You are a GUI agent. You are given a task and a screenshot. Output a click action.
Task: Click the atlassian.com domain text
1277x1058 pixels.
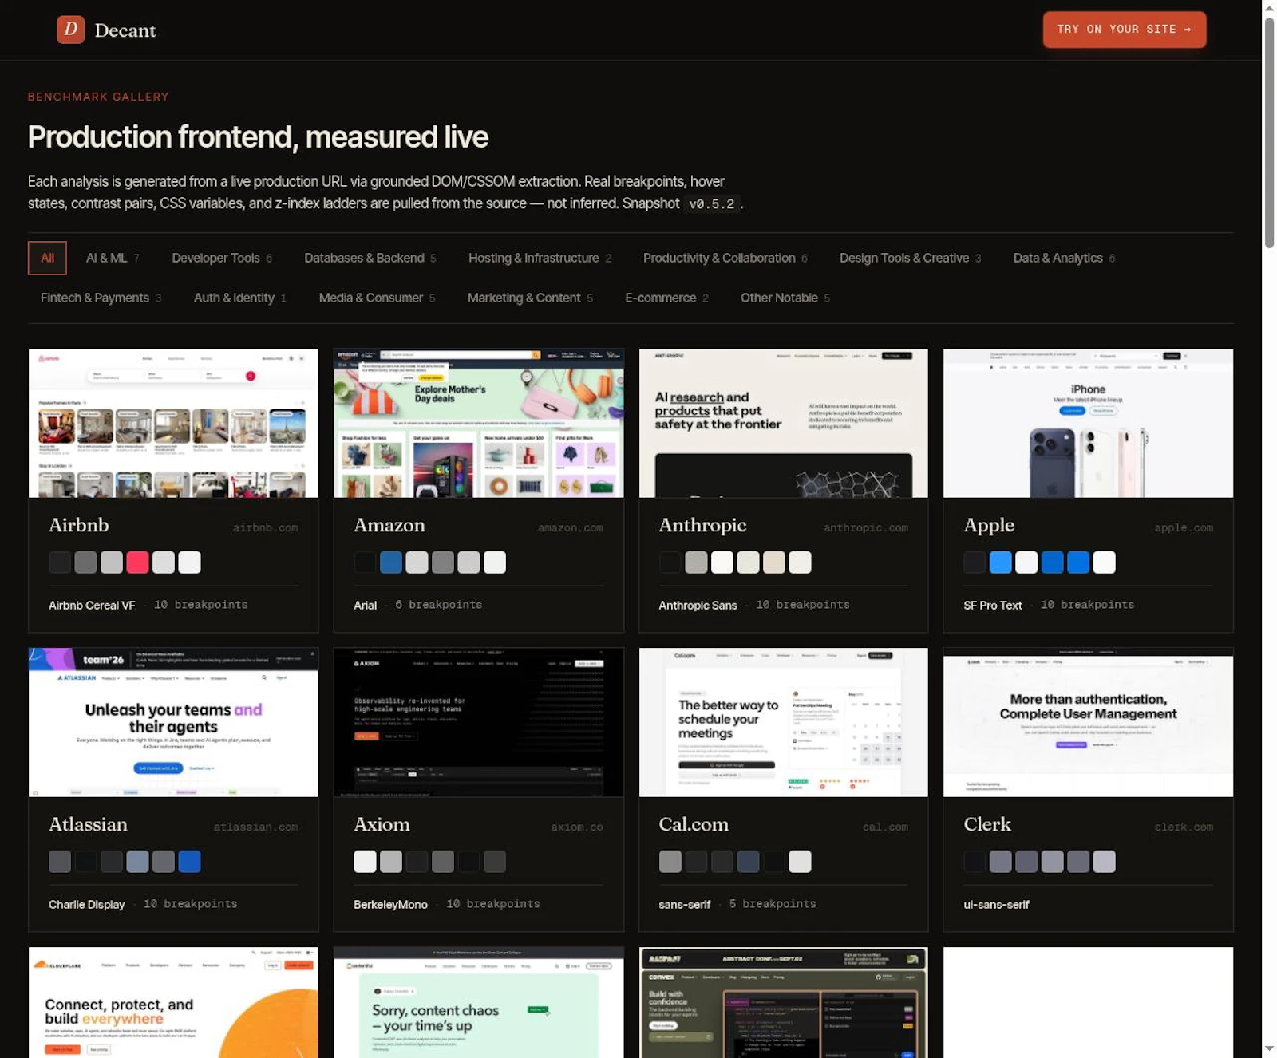[x=255, y=827]
